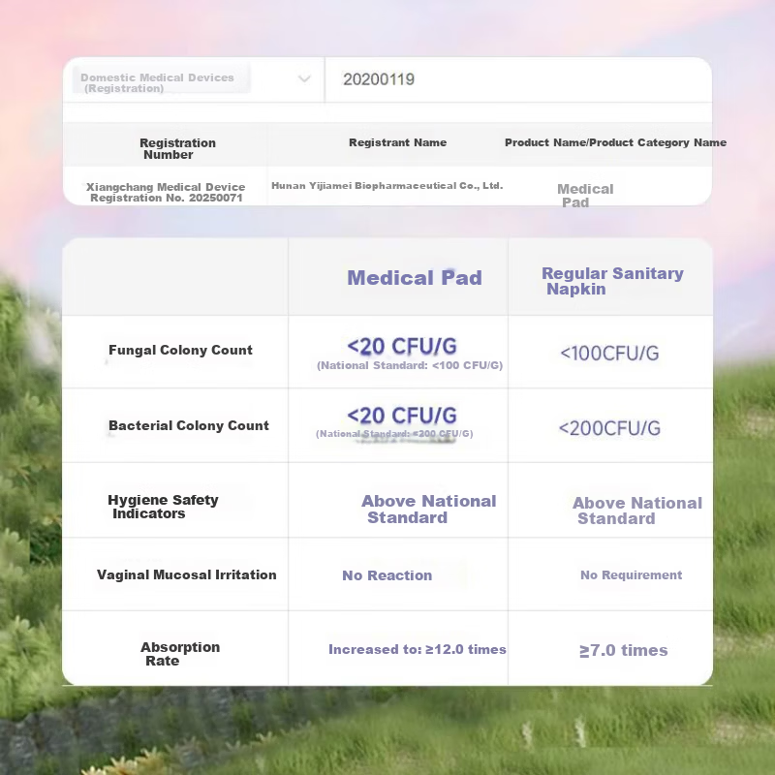This screenshot has width=775, height=775.
Task: Click the search field containing 20200119
Action: click(518, 79)
